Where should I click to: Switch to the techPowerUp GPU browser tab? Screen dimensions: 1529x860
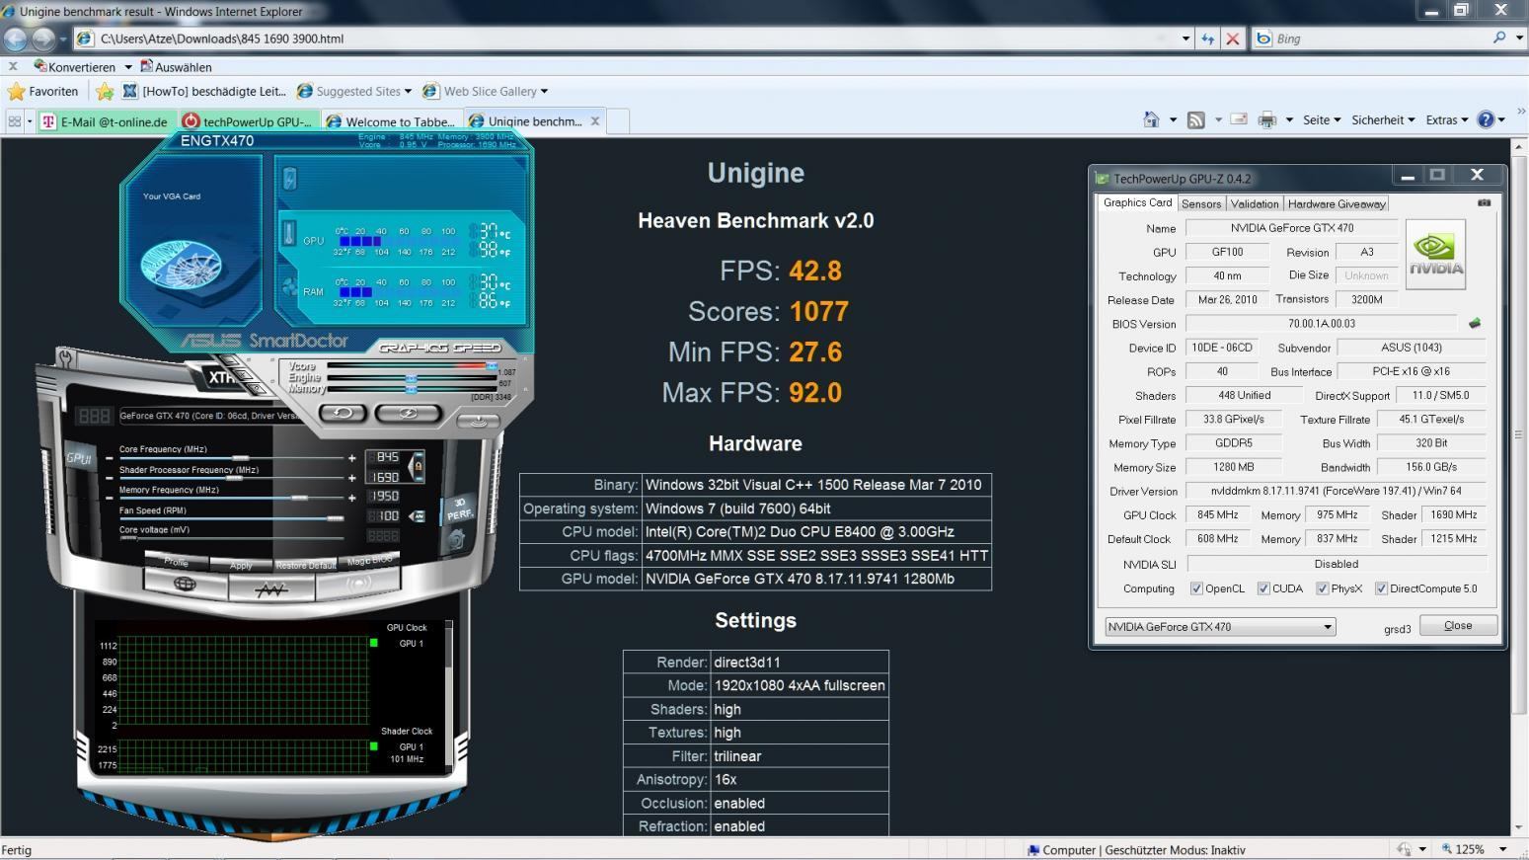[249, 121]
